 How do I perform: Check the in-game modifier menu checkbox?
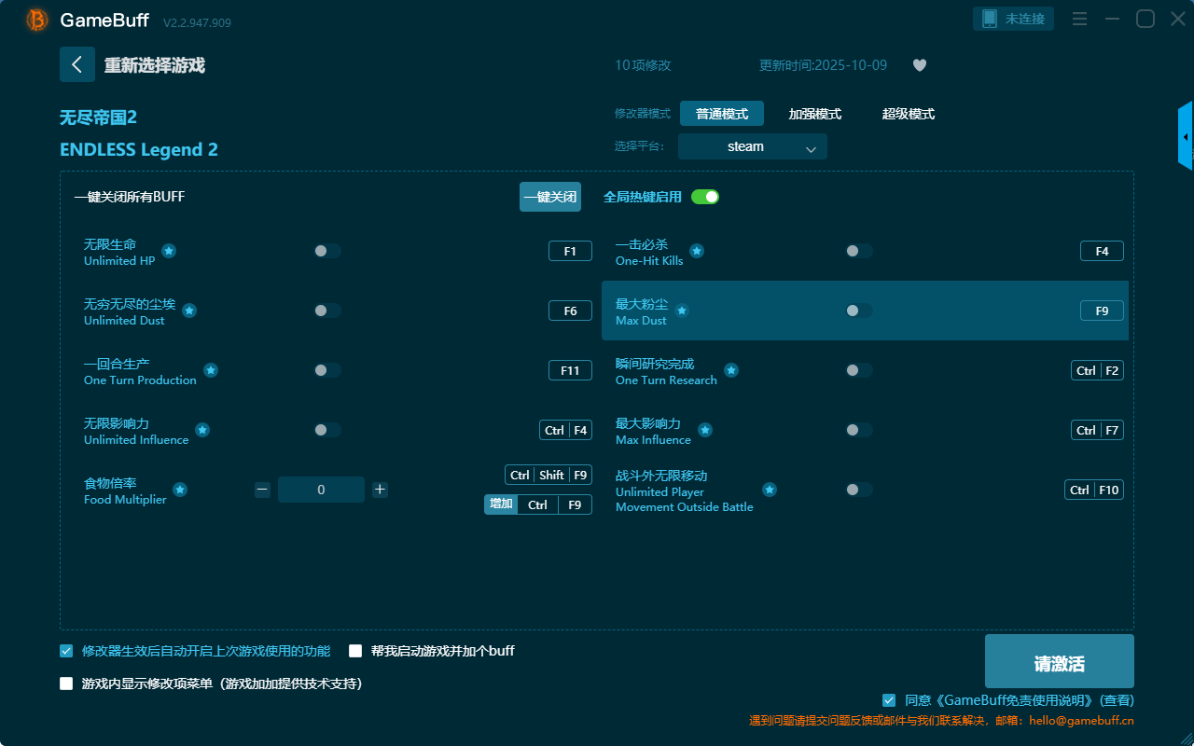tap(66, 684)
